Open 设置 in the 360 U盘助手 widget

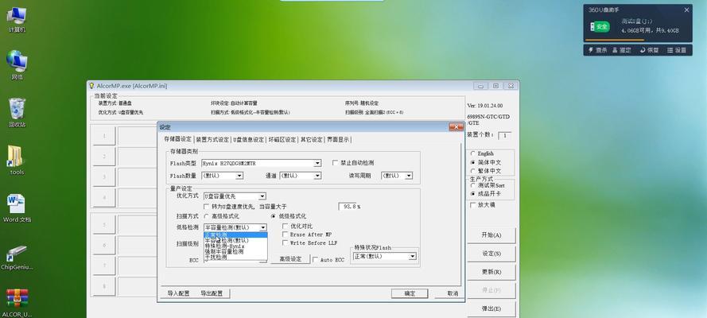[676, 50]
